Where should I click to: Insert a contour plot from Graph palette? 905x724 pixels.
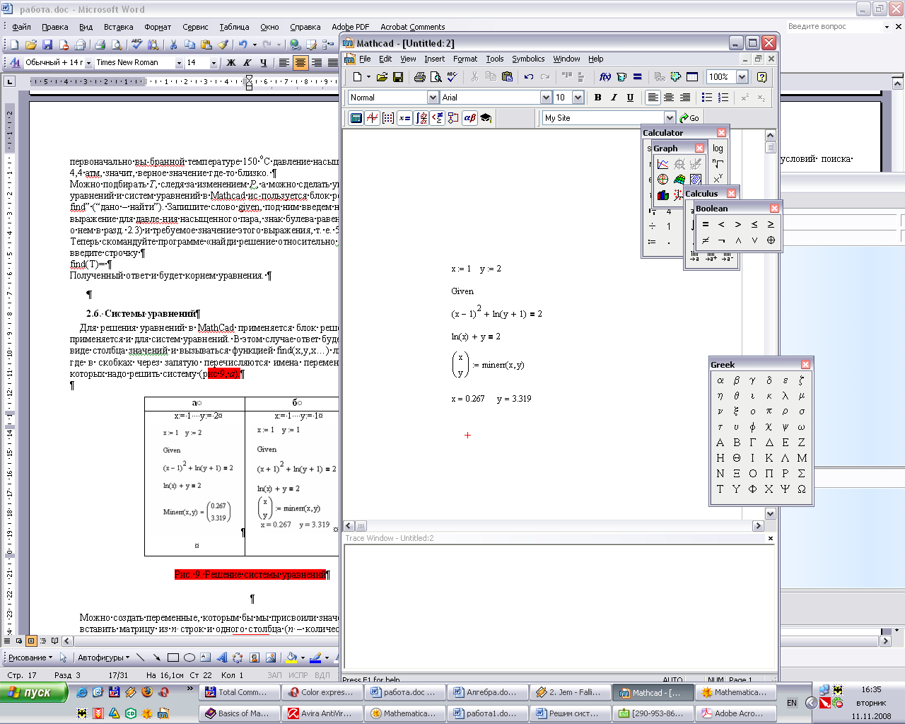click(x=696, y=180)
